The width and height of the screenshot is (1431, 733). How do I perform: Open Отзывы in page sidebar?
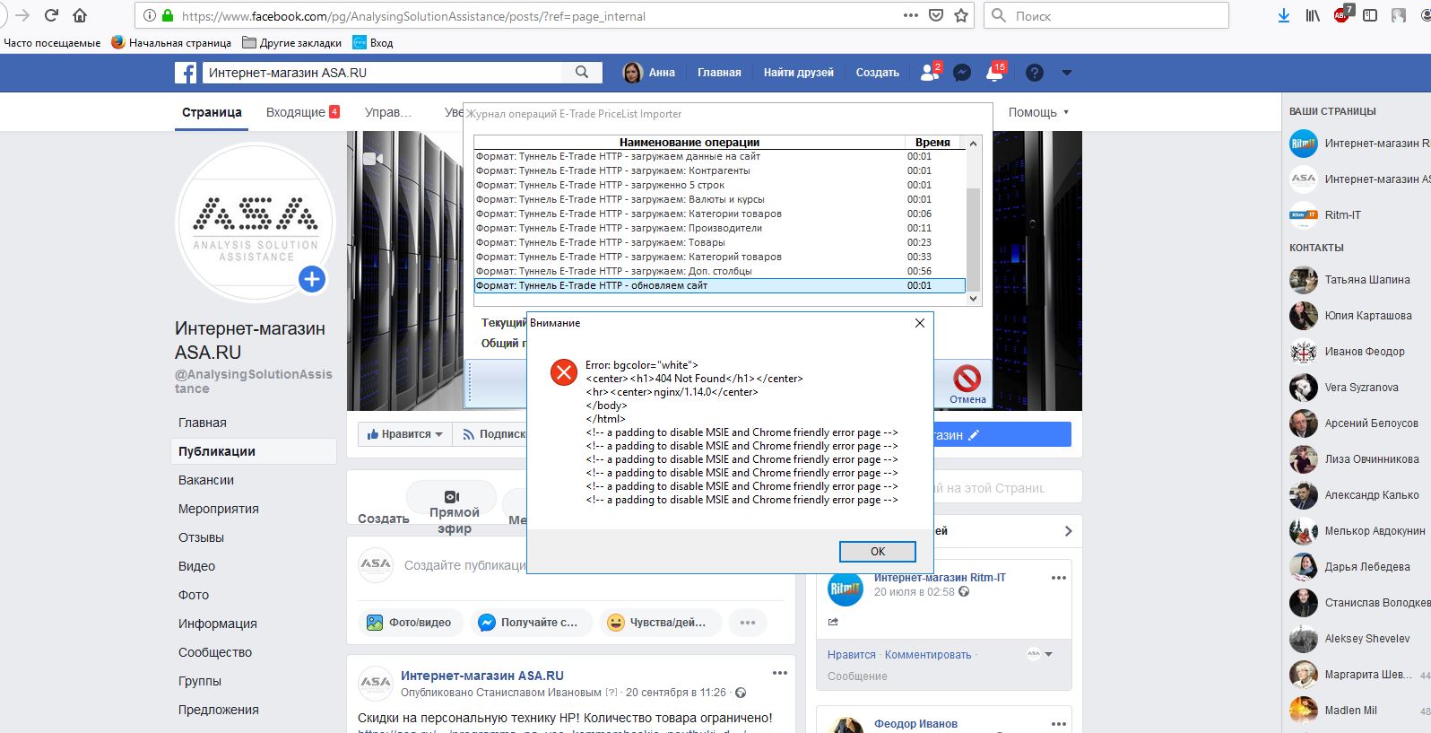(202, 537)
